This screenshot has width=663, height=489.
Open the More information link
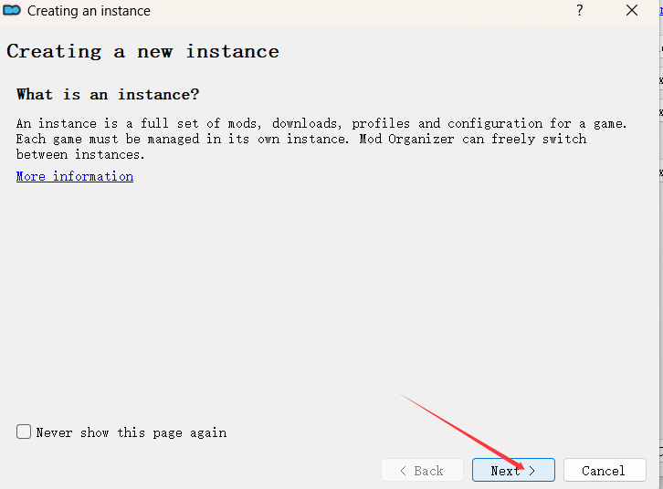75,176
